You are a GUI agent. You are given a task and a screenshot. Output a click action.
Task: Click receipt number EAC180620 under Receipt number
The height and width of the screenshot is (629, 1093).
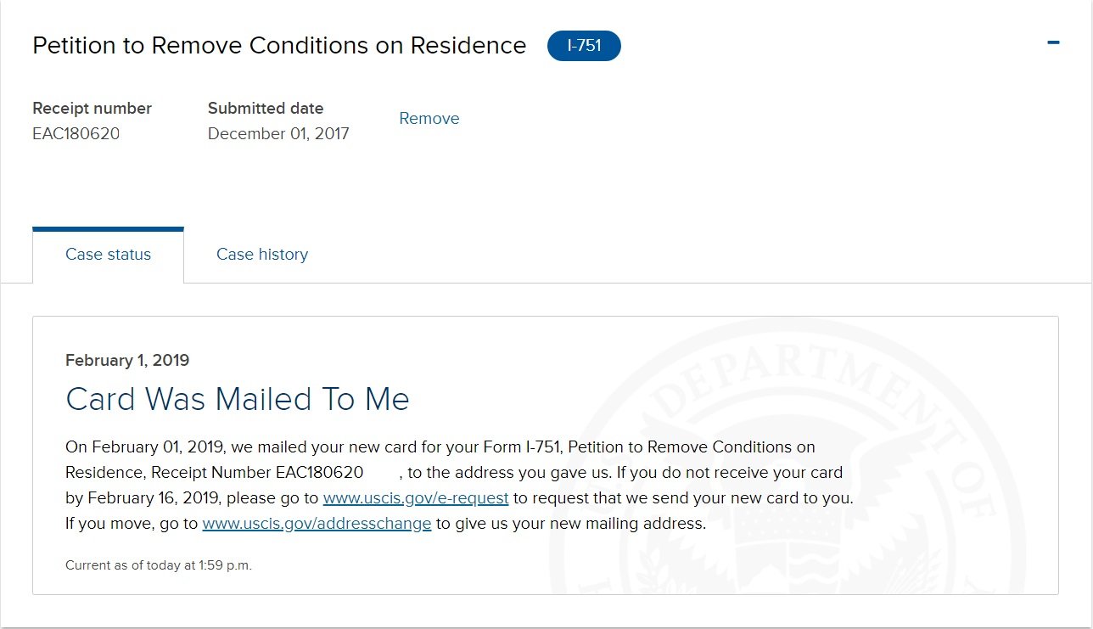76,133
